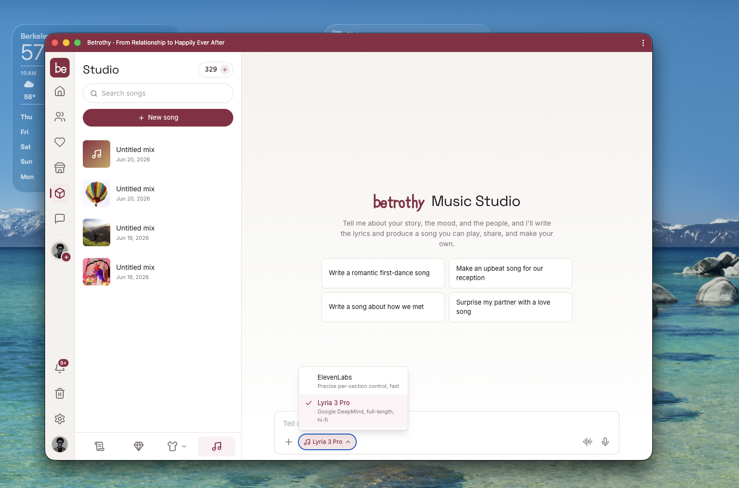Expand the chevron beside the shirt icon
The width and height of the screenshot is (739, 488).
[184, 446]
